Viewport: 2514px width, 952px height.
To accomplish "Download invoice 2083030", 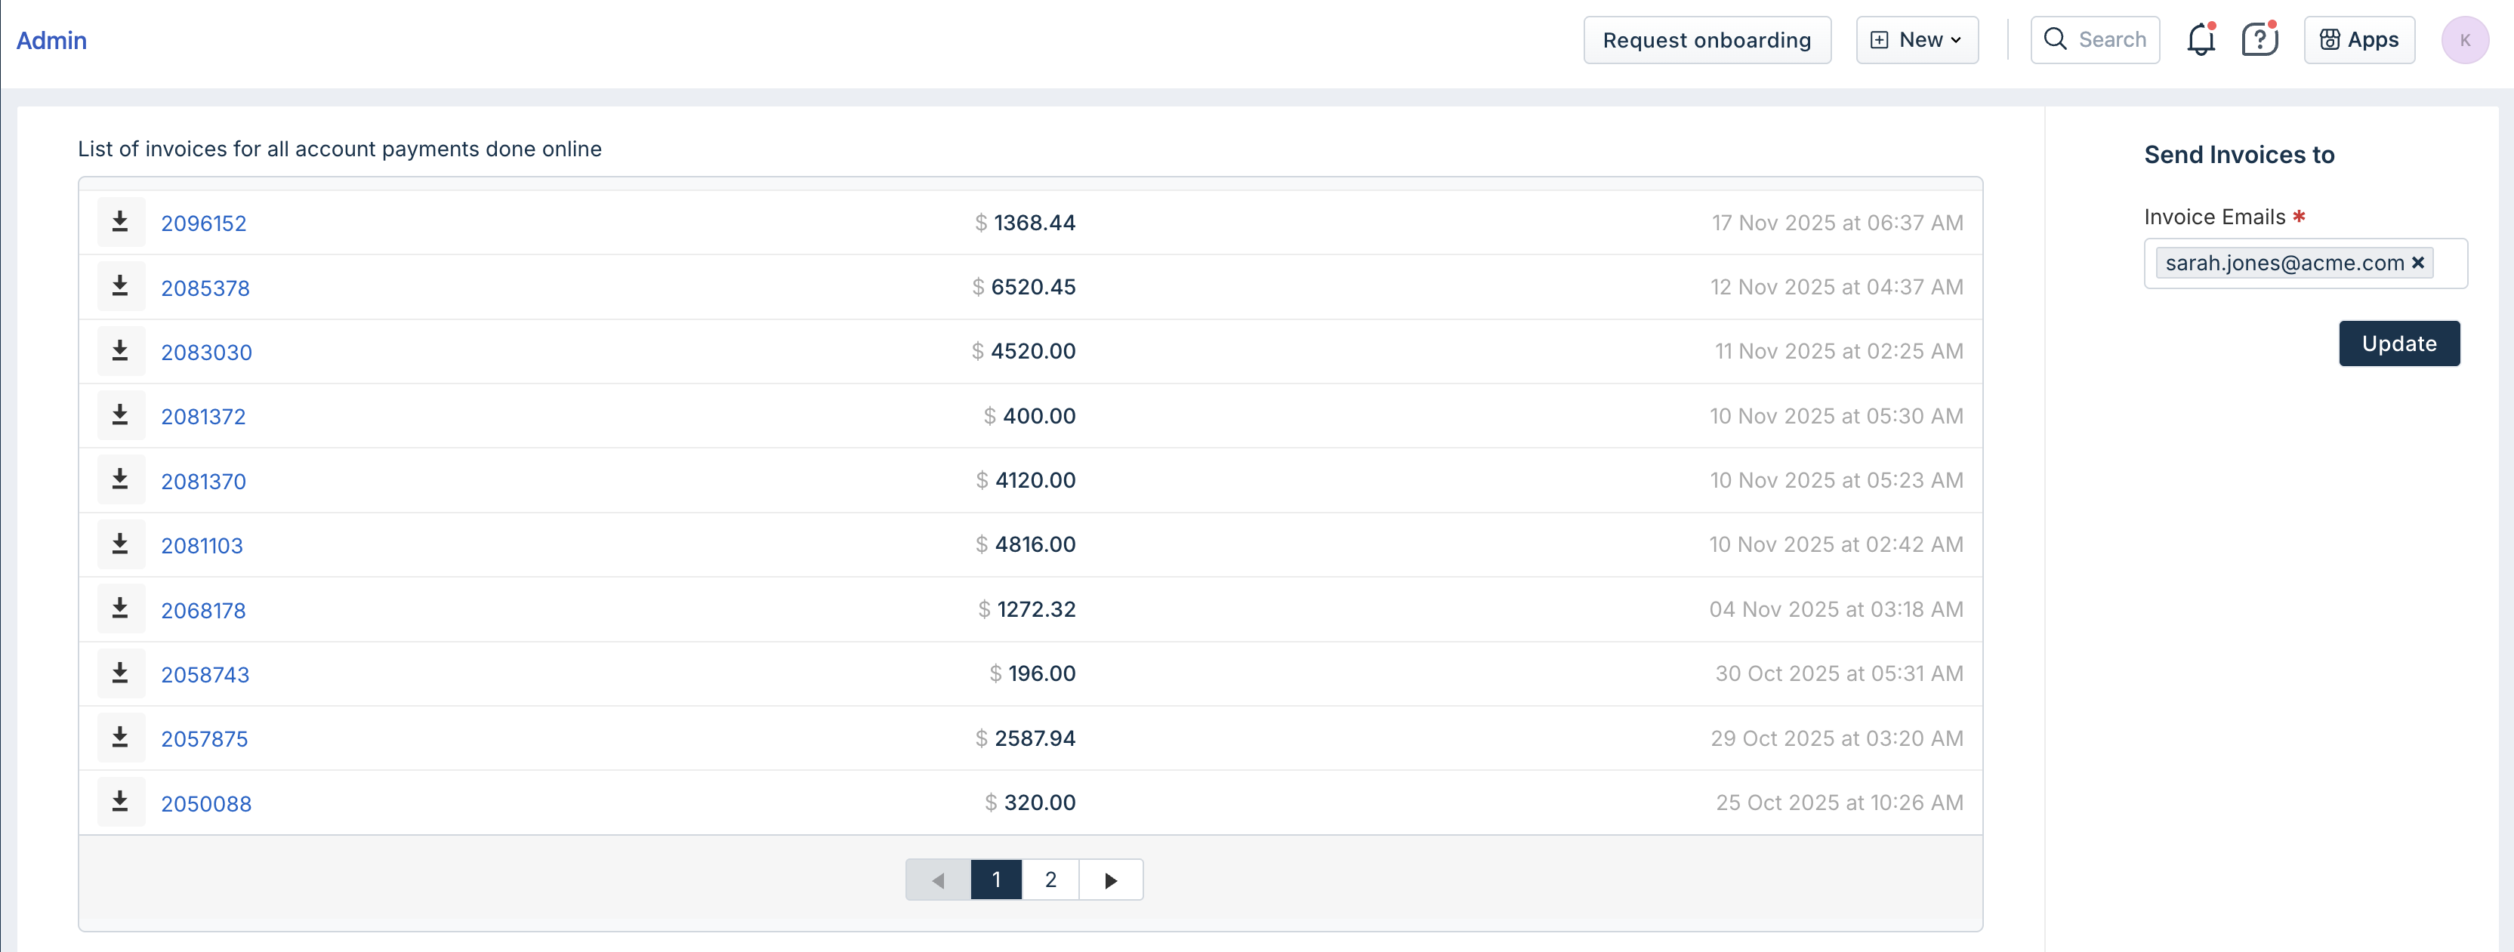I will click(x=120, y=351).
